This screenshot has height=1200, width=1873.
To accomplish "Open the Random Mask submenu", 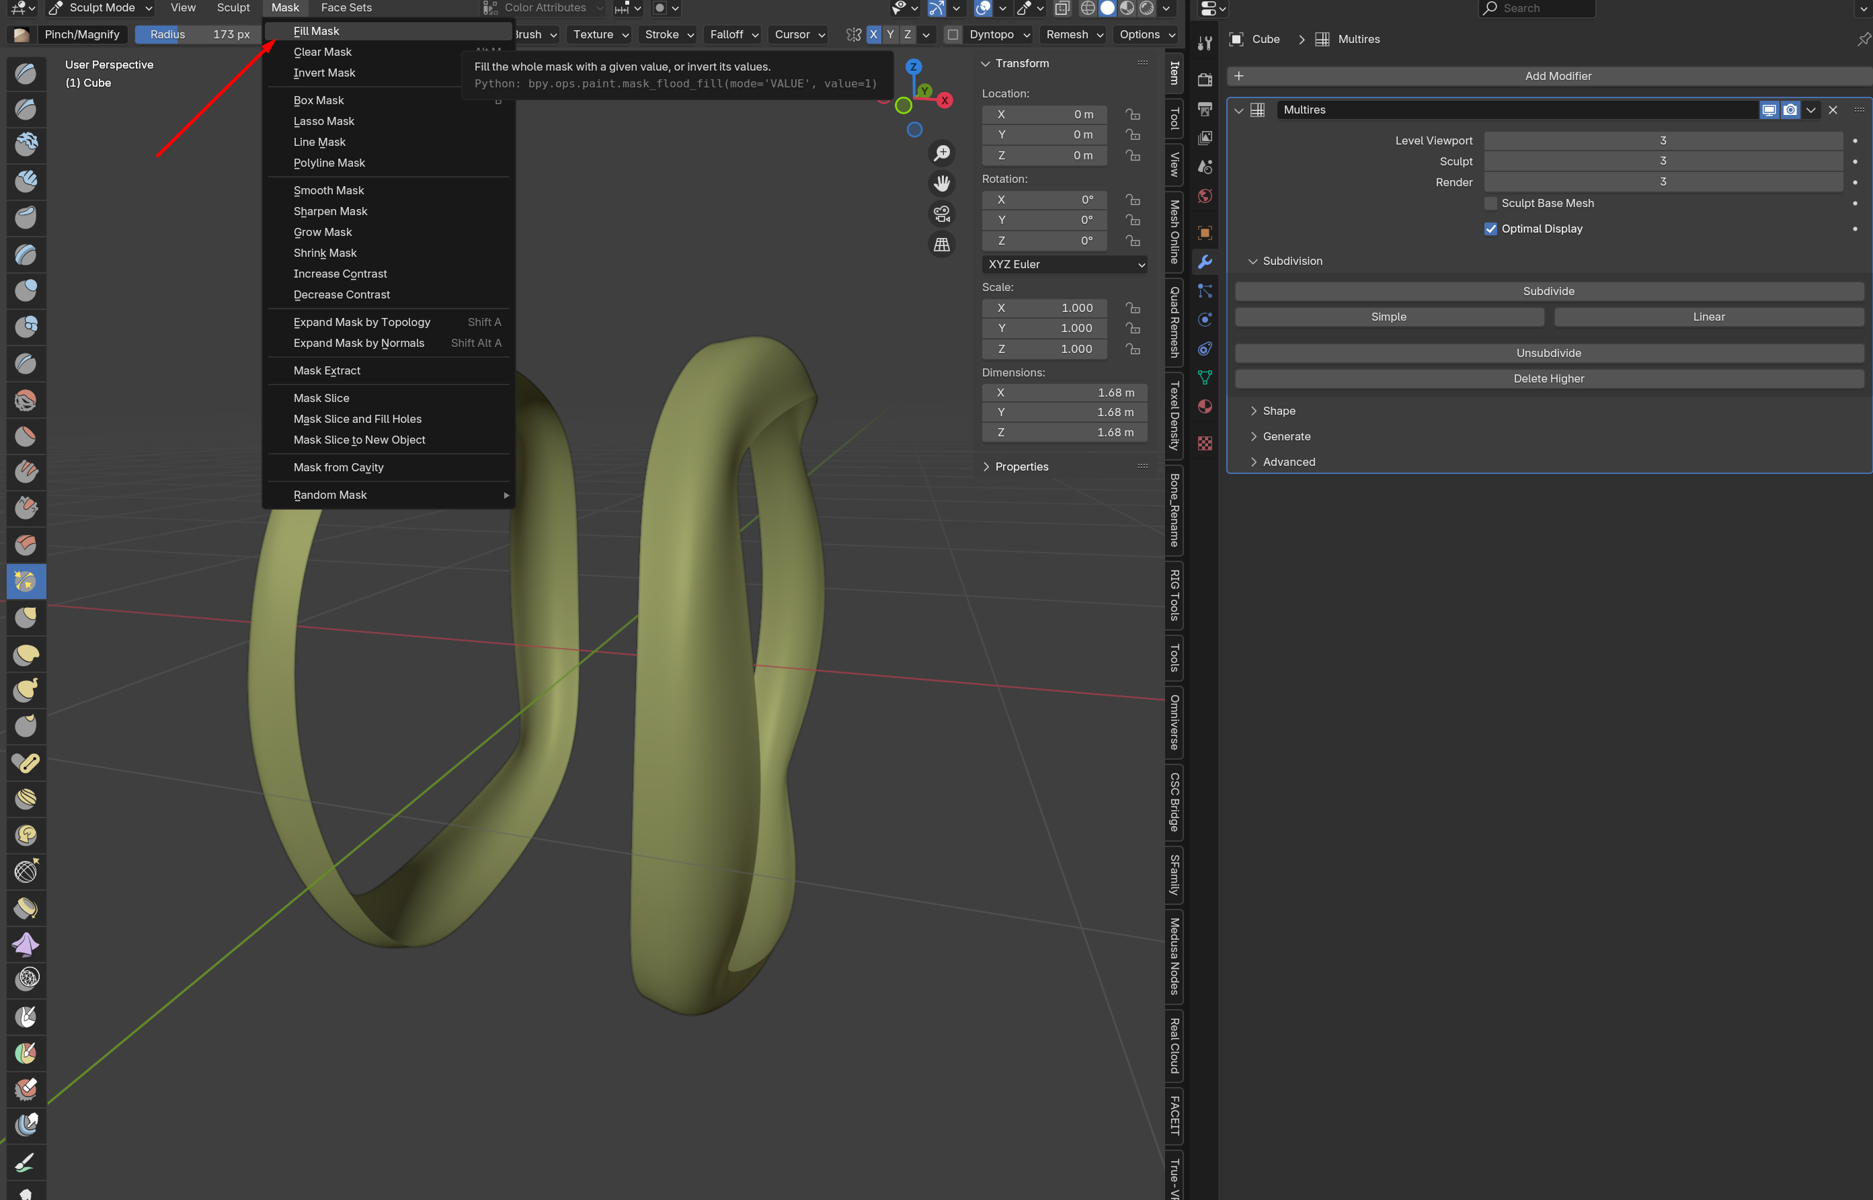I will 388,495.
